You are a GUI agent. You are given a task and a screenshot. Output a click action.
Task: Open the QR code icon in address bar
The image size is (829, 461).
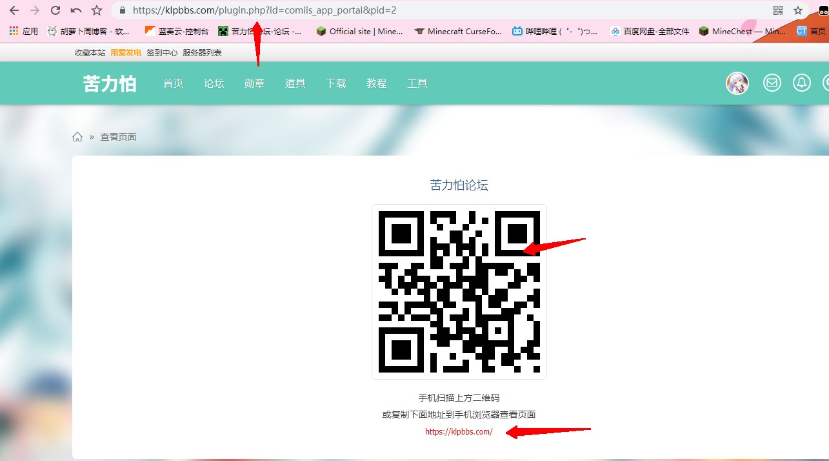777,10
